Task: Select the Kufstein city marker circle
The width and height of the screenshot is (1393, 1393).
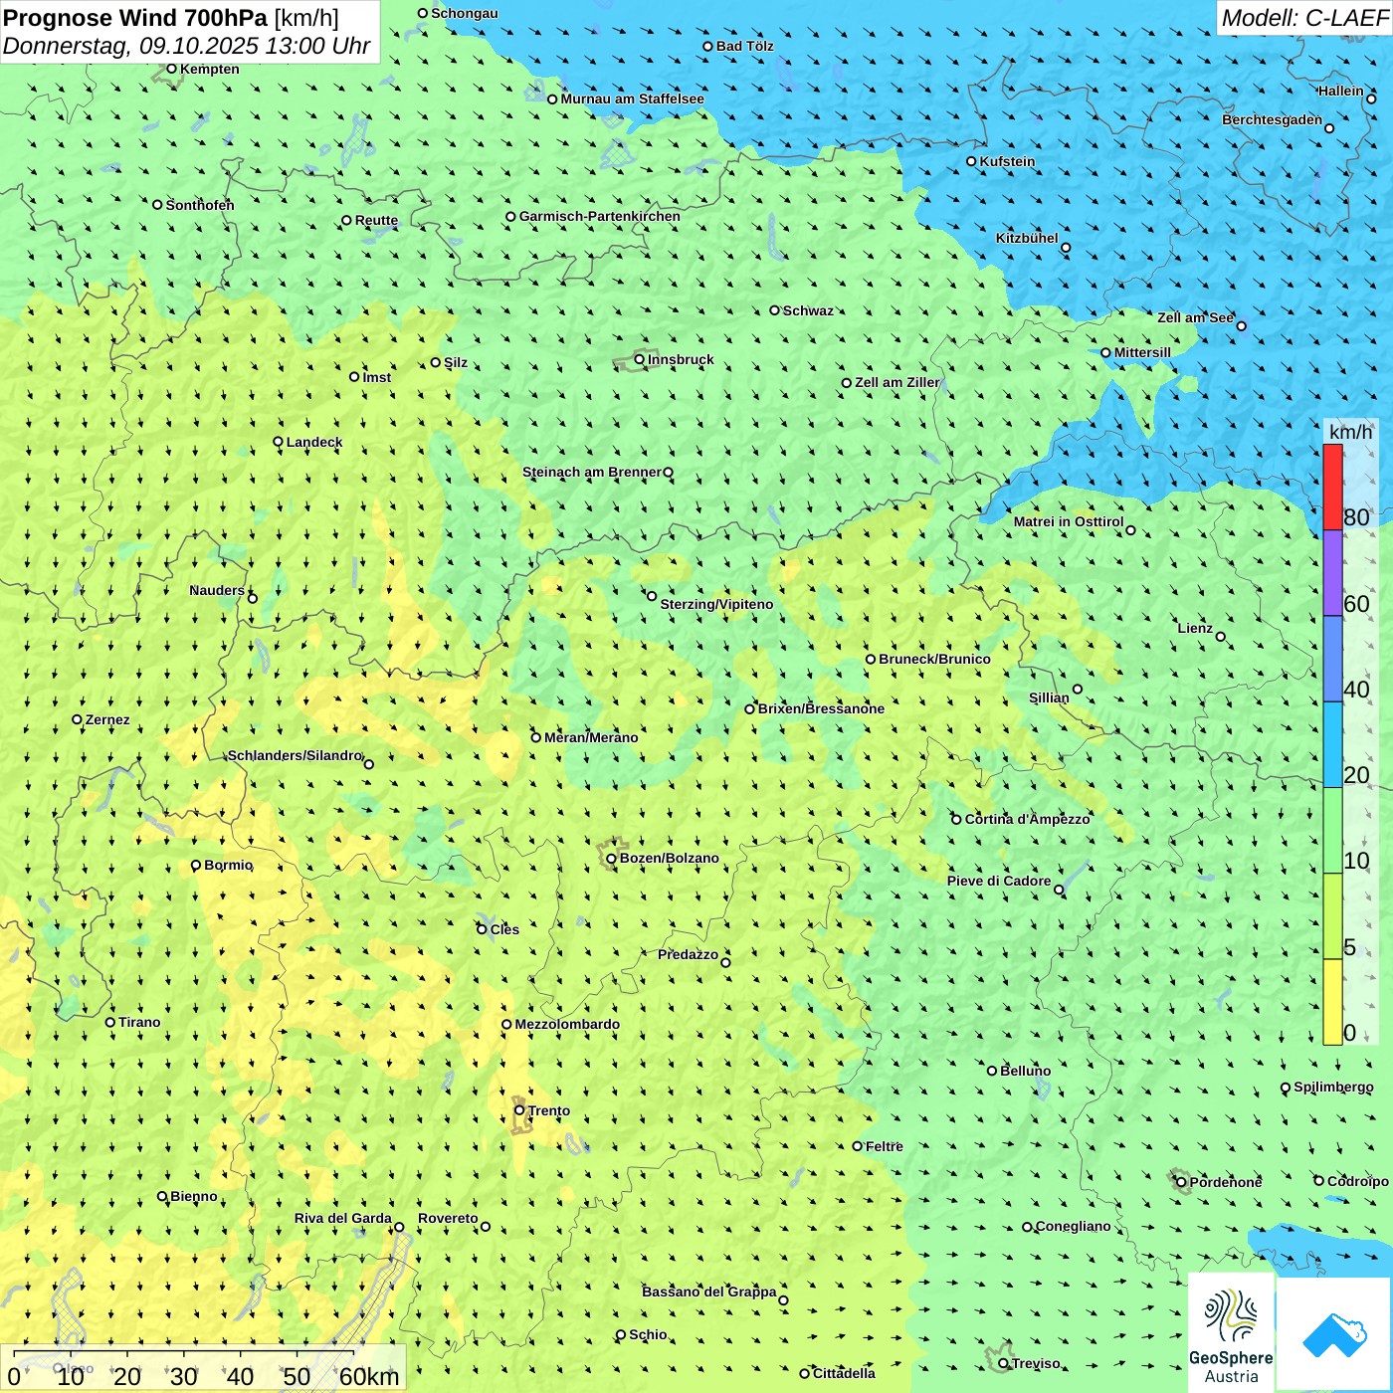Action: (x=971, y=161)
